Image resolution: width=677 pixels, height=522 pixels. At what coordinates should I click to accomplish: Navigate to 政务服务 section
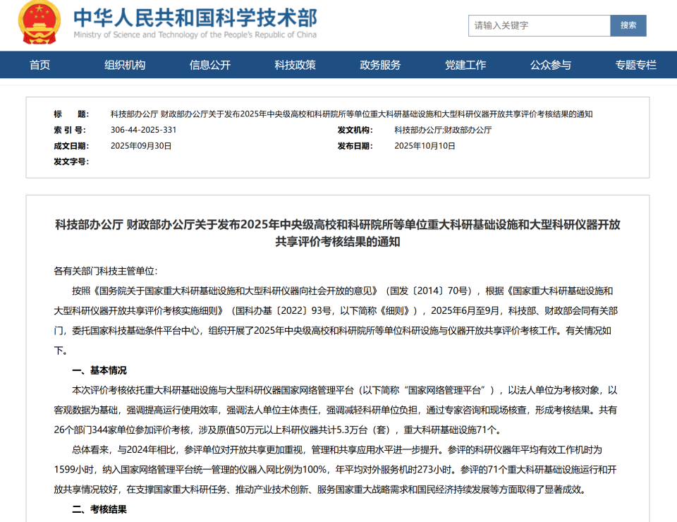(x=380, y=65)
